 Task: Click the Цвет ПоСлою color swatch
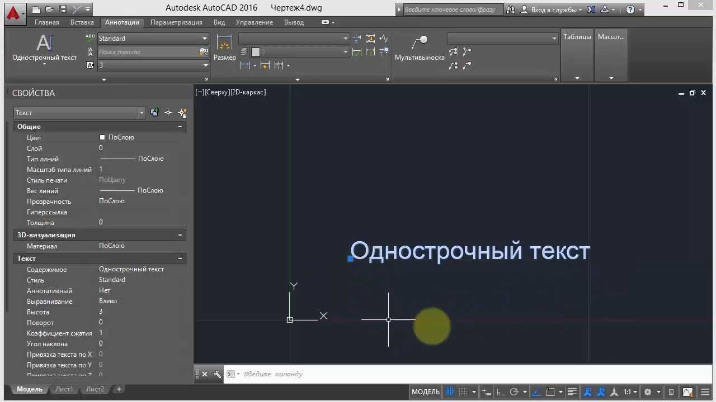tap(102, 137)
